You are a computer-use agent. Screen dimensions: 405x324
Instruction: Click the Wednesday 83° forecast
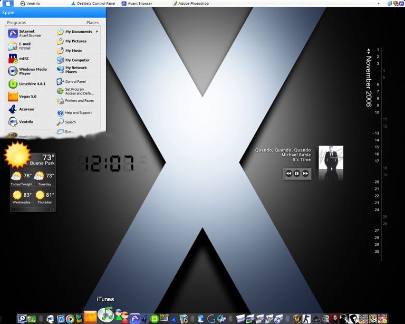22,197
